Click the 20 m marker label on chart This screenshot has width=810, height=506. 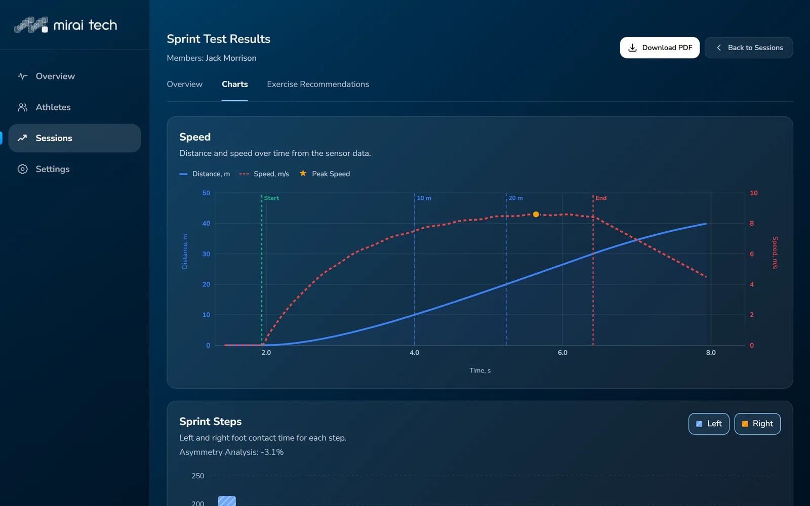click(516, 198)
